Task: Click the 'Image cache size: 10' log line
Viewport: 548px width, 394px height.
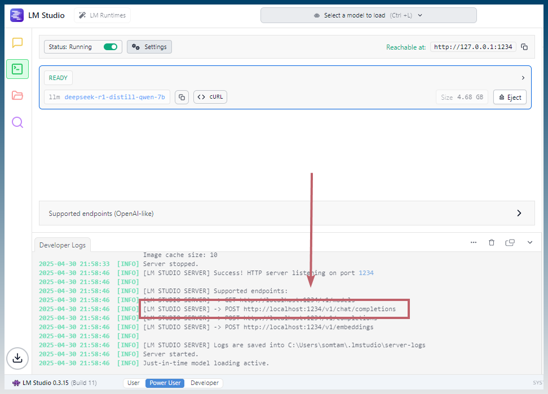Action: [x=180, y=255]
